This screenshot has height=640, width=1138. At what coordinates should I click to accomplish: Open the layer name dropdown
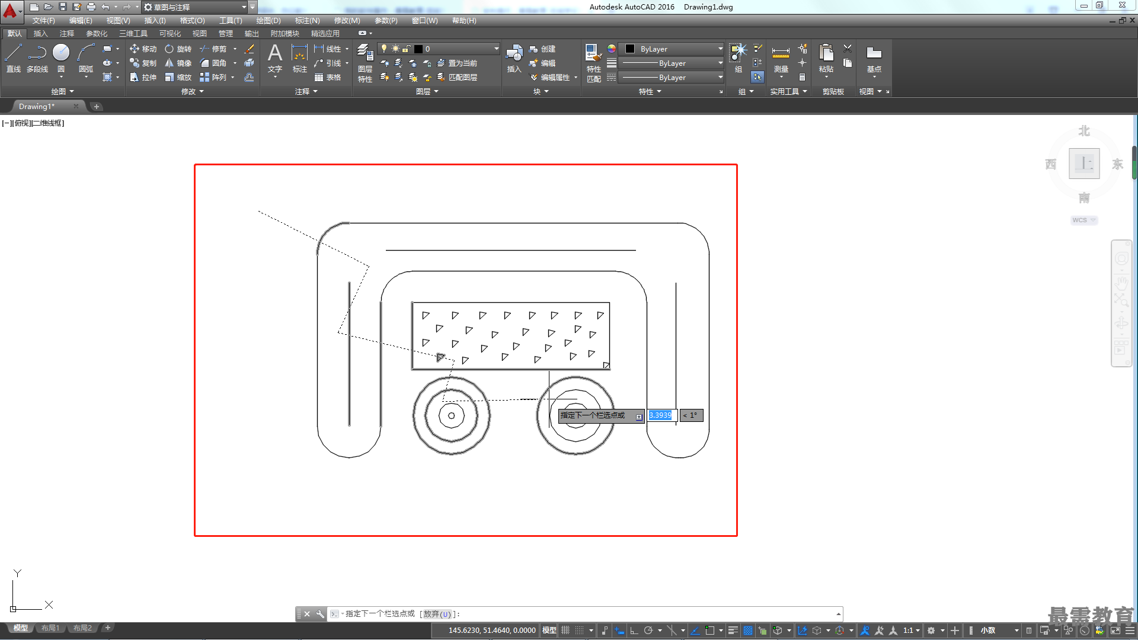coord(496,49)
